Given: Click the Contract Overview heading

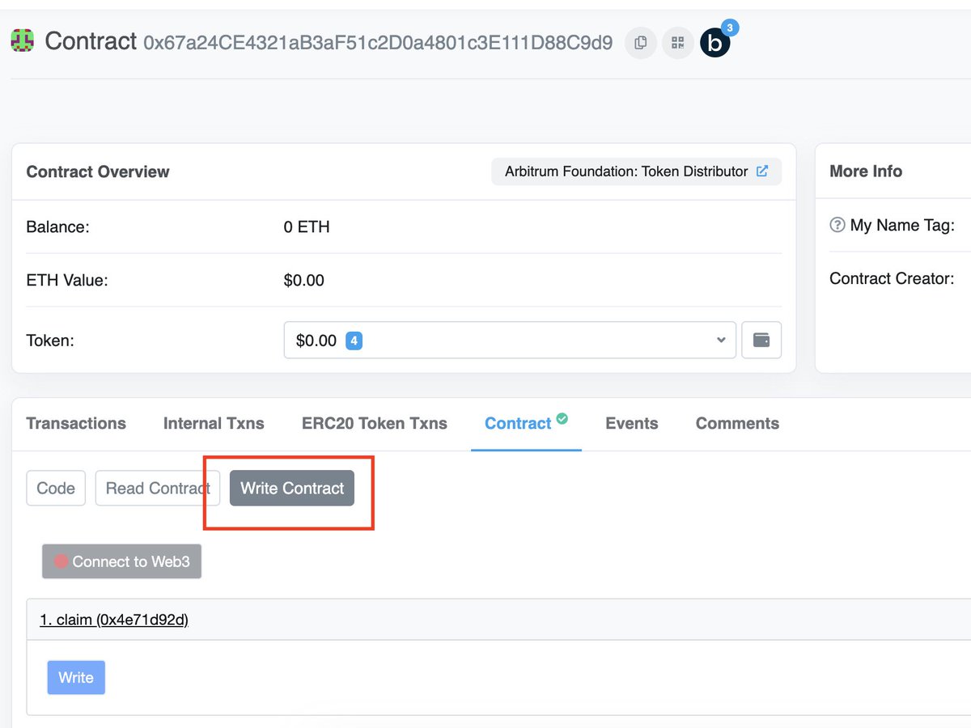Looking at the screenshot, I should (98, 171).
